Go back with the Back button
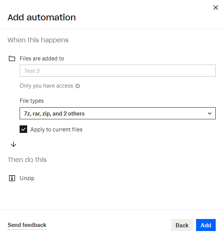Viewport: 224px width, 239px height. click(182, 225)
